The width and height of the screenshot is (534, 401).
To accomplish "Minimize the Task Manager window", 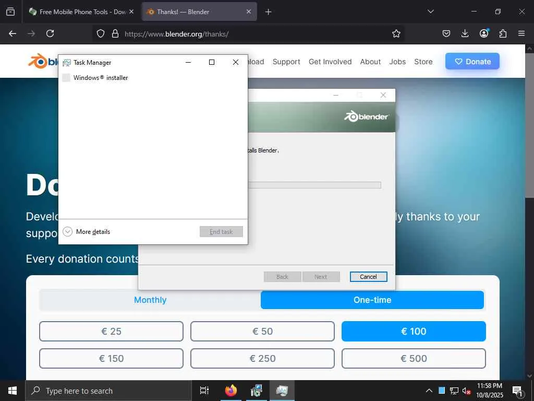I will [188, 62].
